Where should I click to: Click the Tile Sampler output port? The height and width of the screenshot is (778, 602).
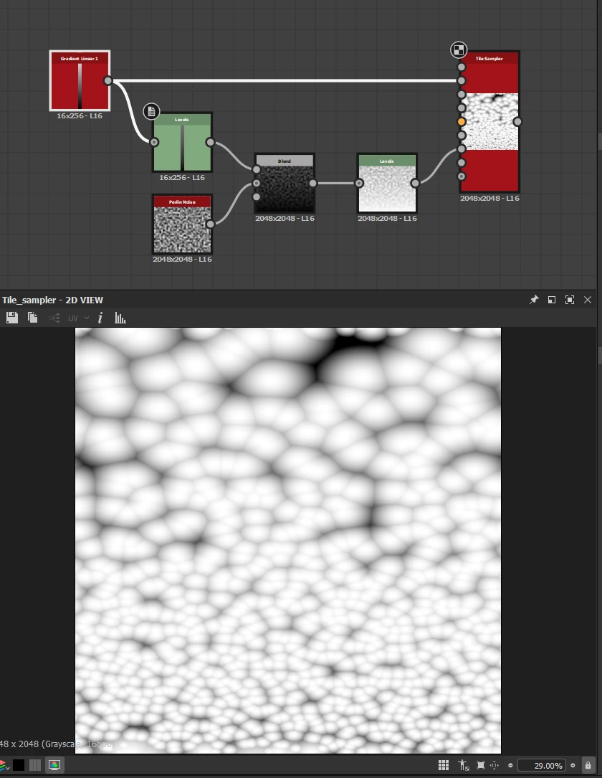517,122
